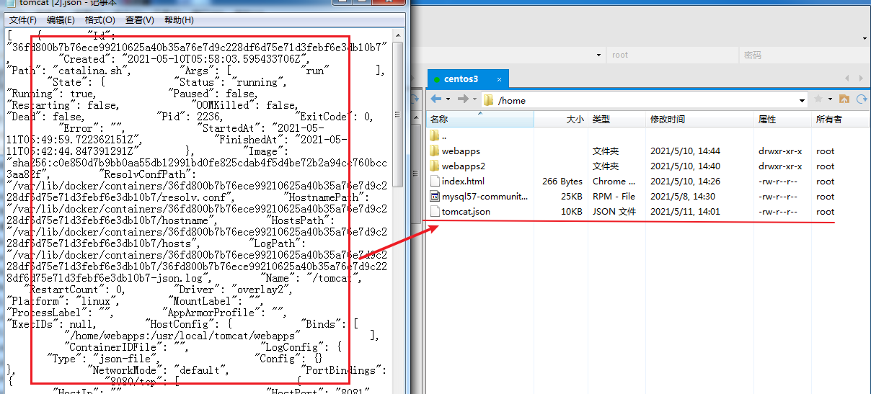Click the webapps2 folder name
Image resolution: width=871 pixels, height=394 pixels.
[x=463, y=166]
